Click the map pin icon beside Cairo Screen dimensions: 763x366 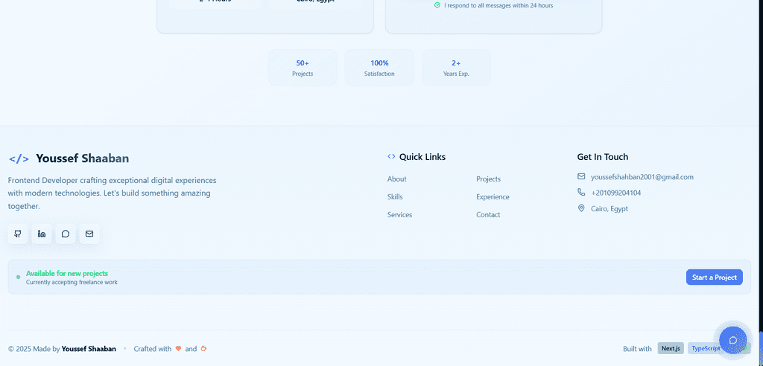click(581, 208)
